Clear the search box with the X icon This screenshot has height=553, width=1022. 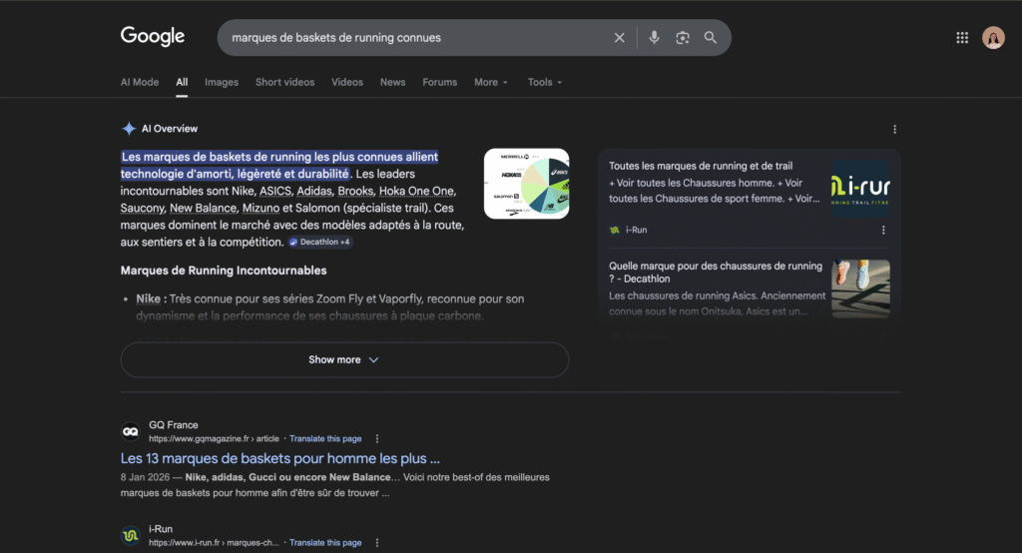coord(619,38)
